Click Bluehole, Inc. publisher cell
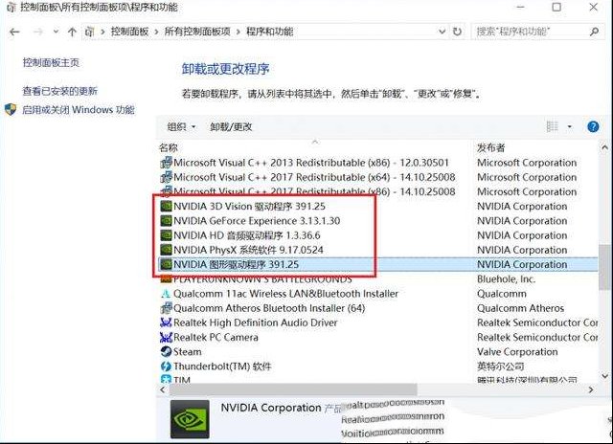 [506, 279]
